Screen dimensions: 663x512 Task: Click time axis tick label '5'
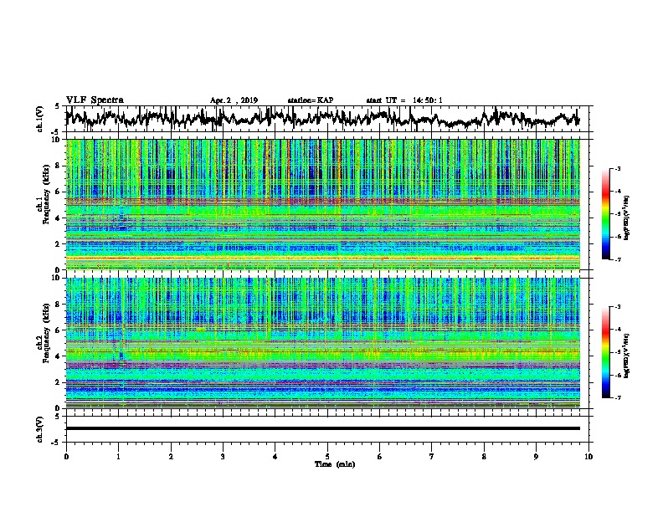pos(327,457)
